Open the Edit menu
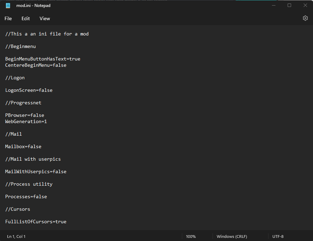 [x=26, y=18]
